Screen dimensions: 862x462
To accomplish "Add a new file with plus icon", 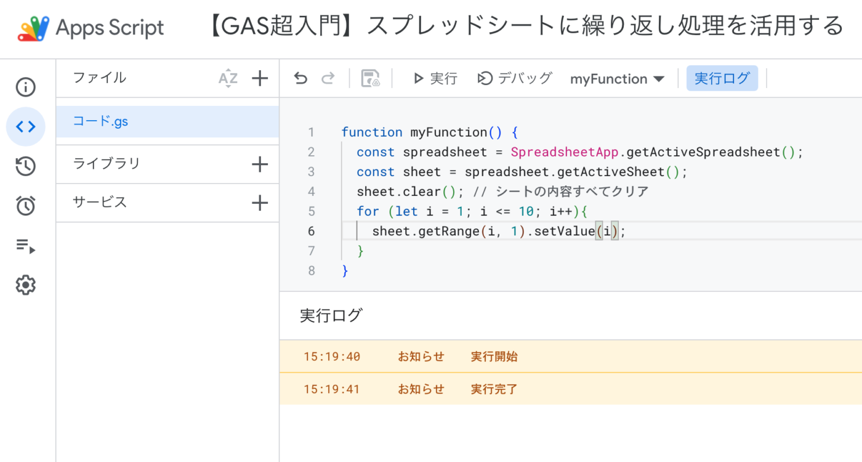I will (260, 78).
